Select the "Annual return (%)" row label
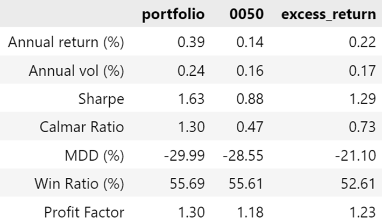Image resolution: width=382 pixels, height=224 pixels. pyautogui.click(x=66, y=42)
